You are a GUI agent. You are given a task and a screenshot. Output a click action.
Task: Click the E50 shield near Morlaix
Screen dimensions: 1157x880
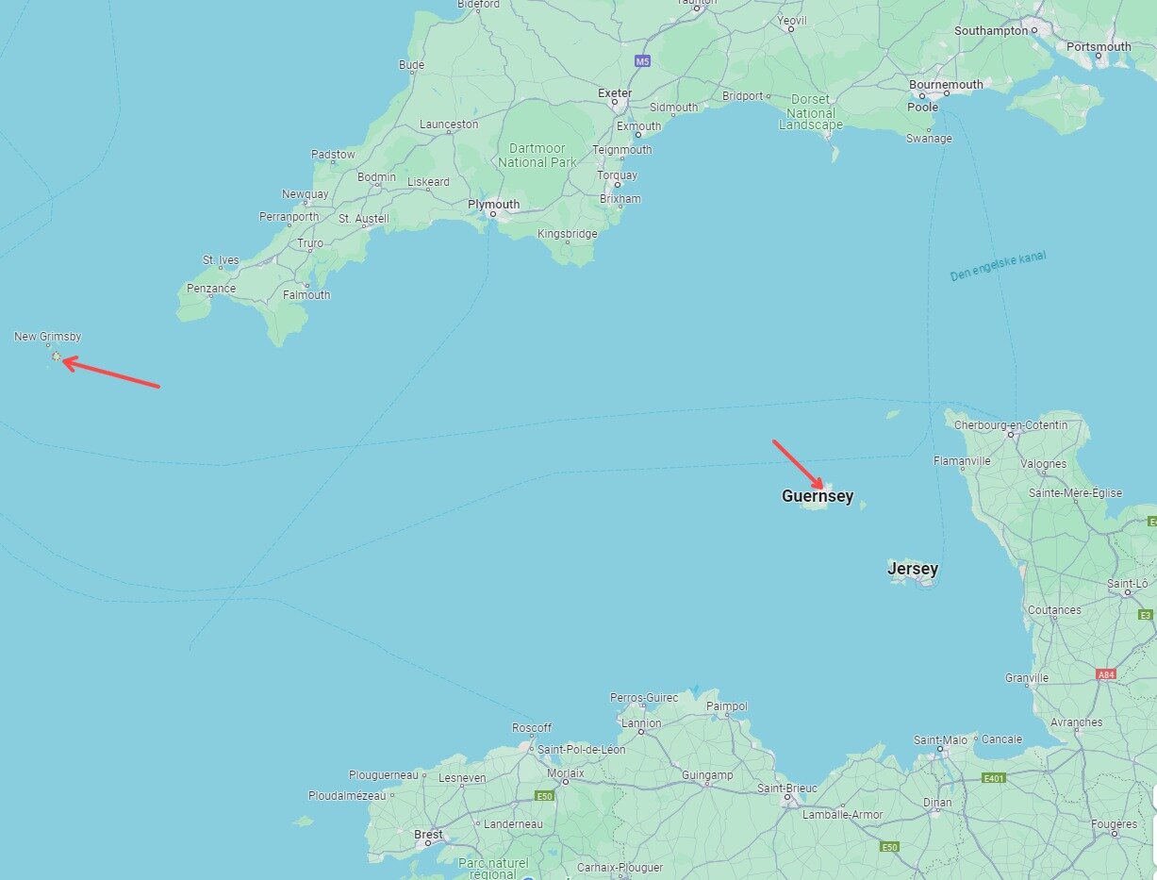[543, 796]
